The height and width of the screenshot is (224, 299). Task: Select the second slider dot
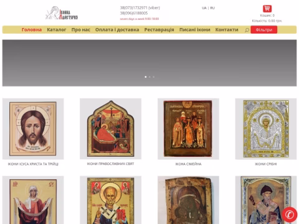[x=149, y=77]
